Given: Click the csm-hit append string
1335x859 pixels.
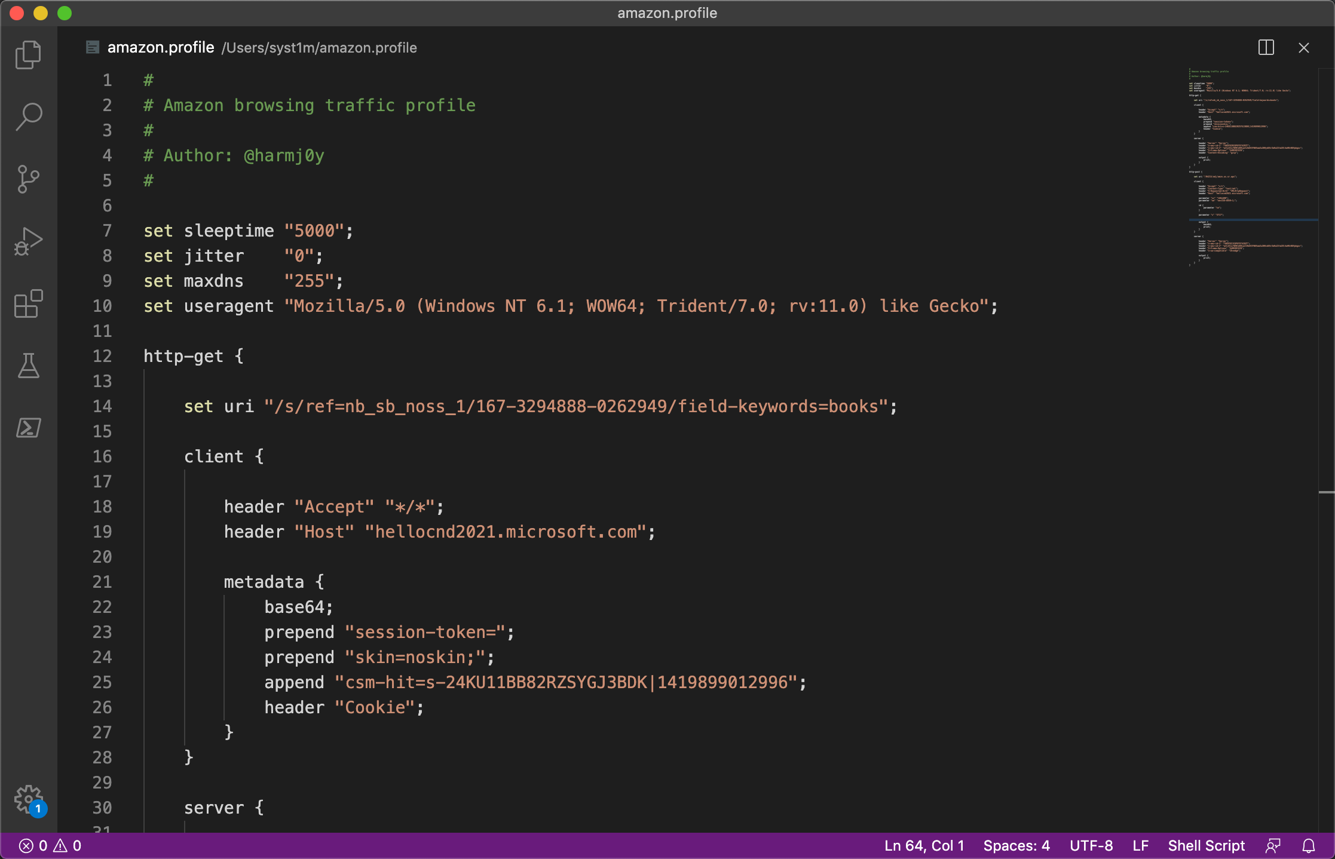Looking at the screenshot, I should [x=567, y=682].
